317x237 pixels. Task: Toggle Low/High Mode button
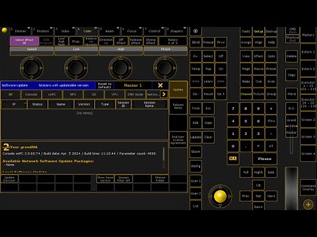[61, 41]
